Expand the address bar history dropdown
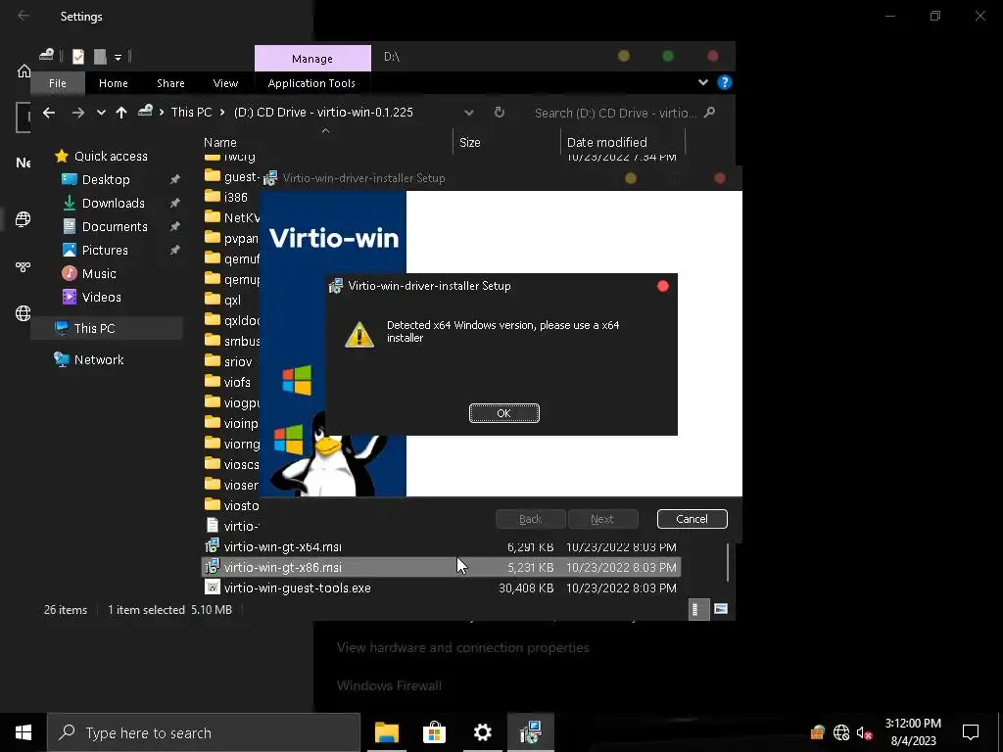This screenshot has height=752, width=1003. click(469, 113)
